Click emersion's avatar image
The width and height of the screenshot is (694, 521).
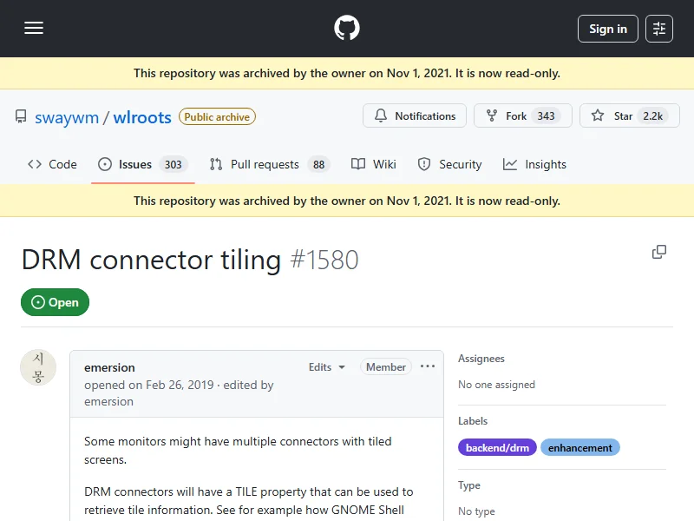click(x=38, y=367)
